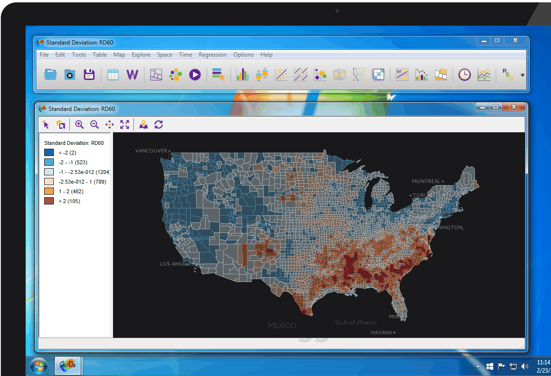551x376 pixels.
Task: Open the Scatter Plot tool
Action: tap(281, 75)
